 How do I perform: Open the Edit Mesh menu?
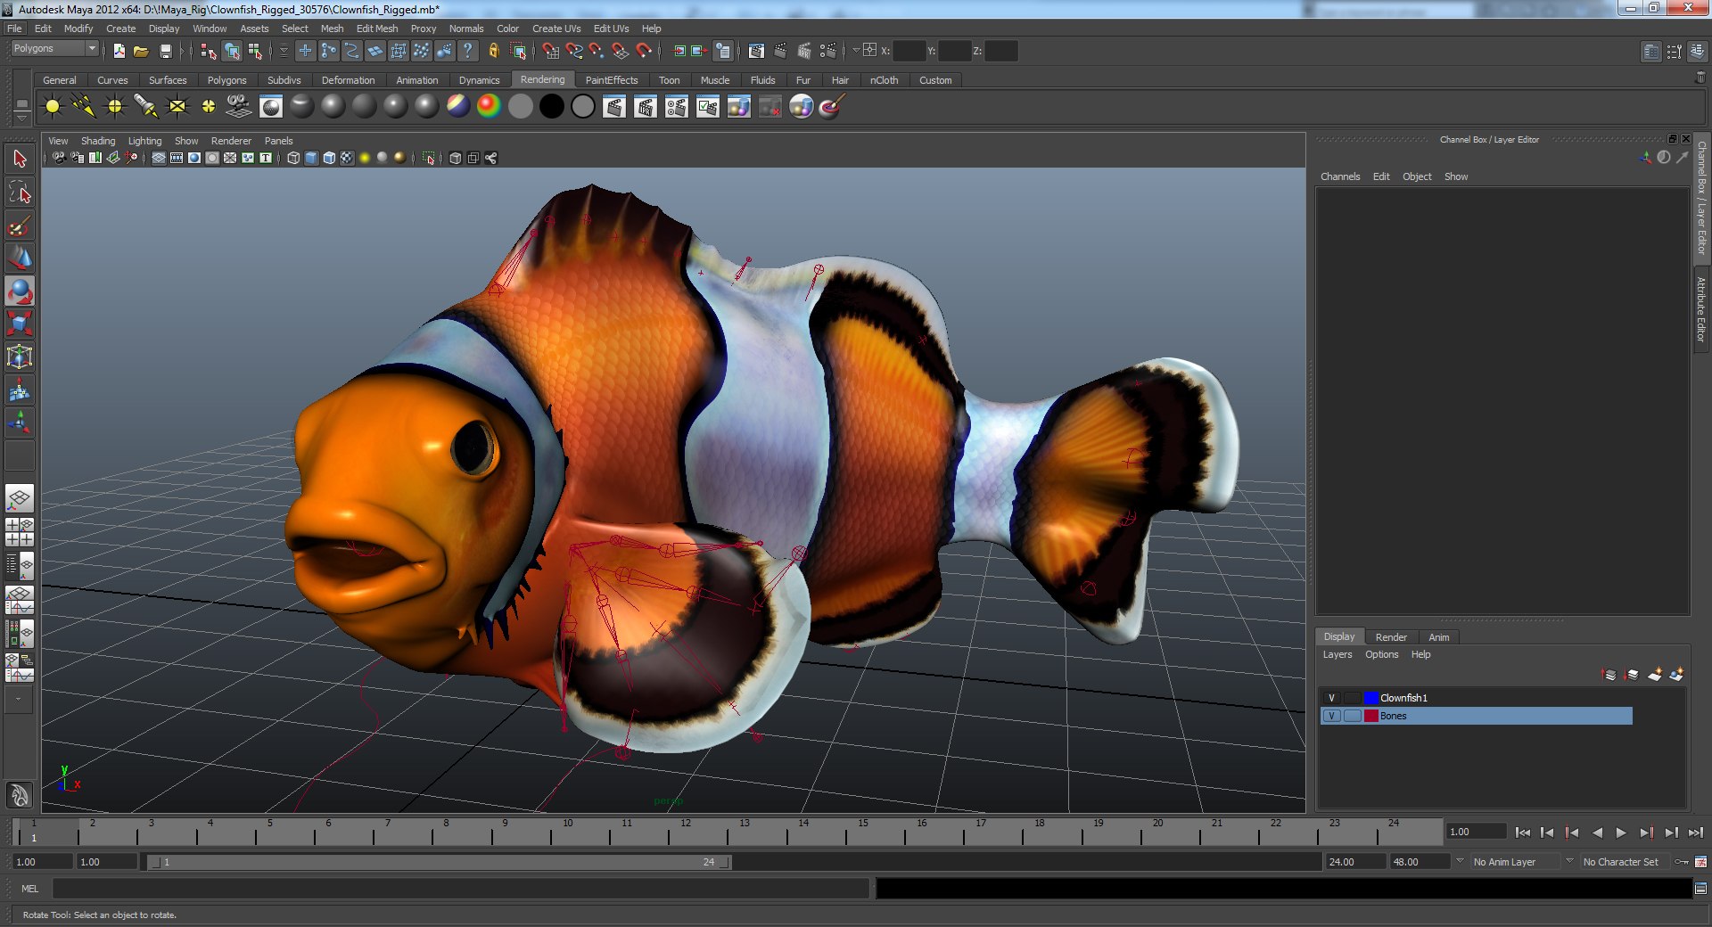[x=376, y=29]
